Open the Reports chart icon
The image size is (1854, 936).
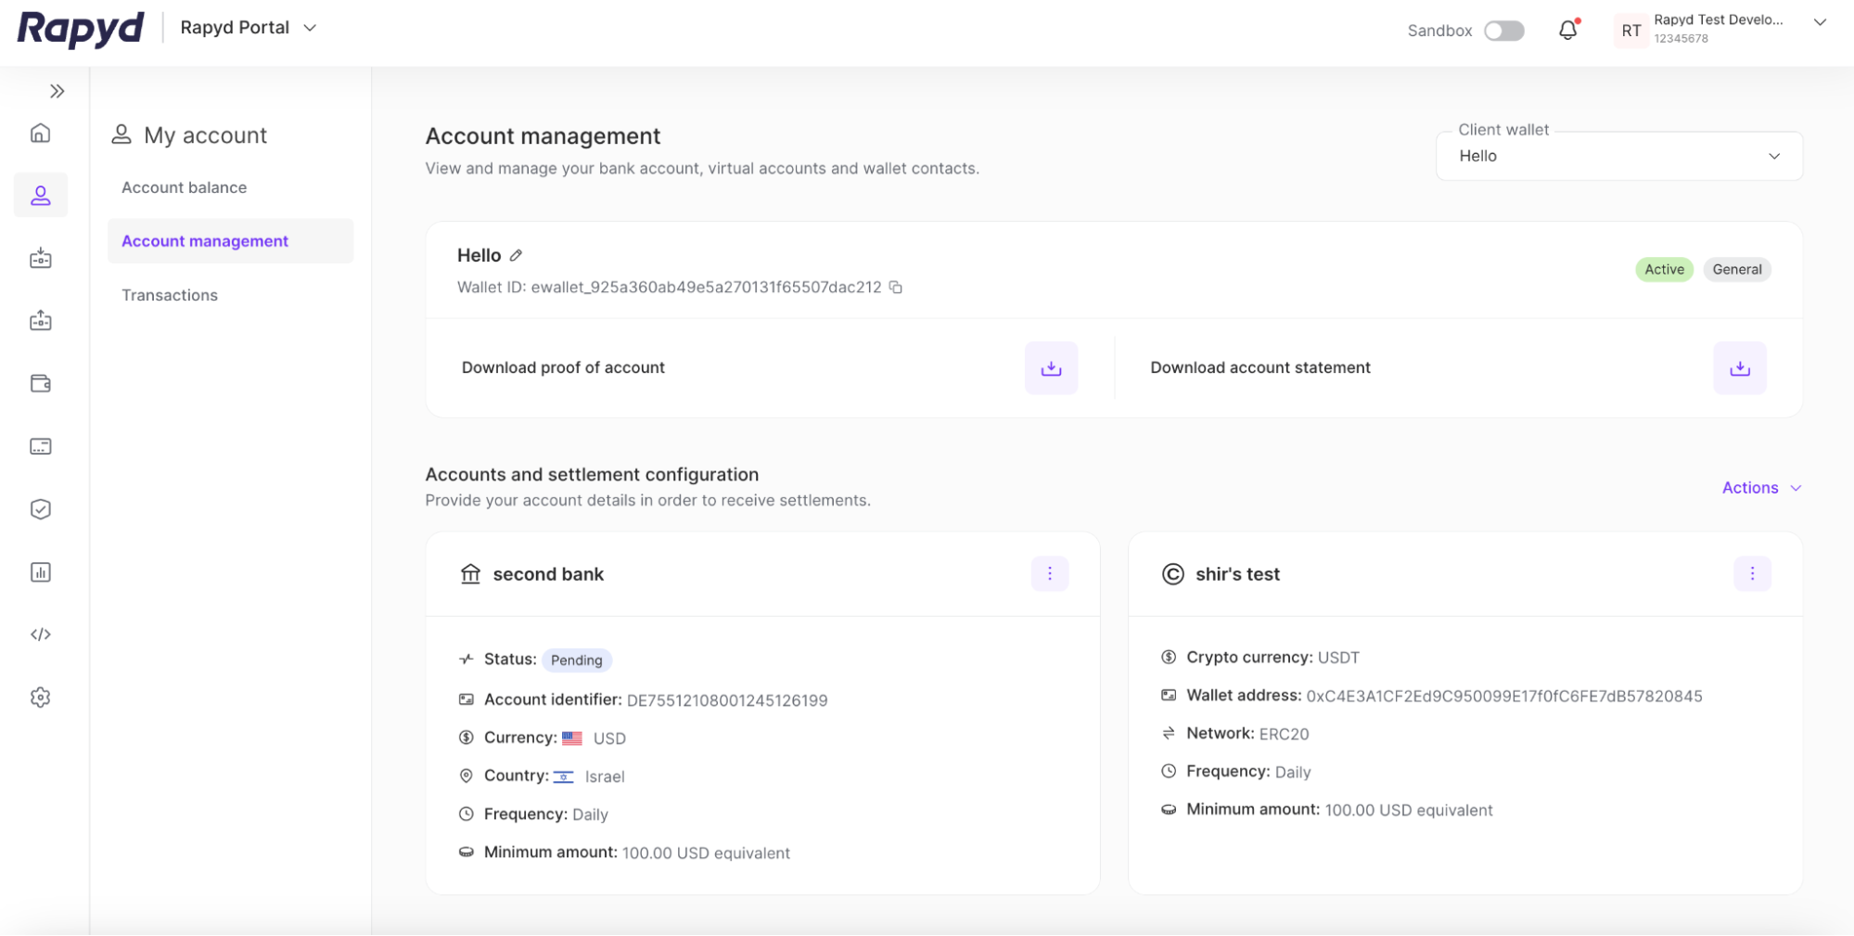point(41,571)
